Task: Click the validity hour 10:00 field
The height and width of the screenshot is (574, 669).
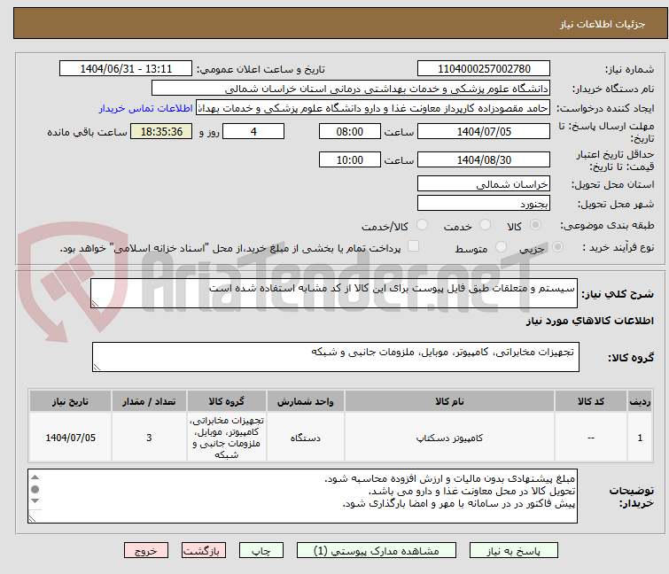Action: pos(349,160)
